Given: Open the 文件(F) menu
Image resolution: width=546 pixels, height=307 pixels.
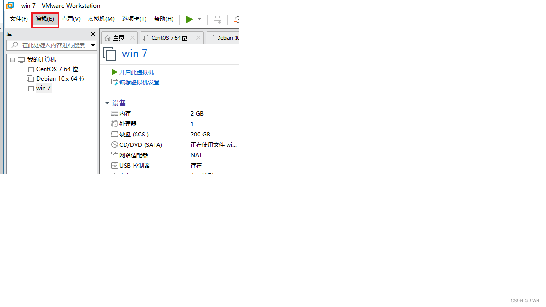Looking at the screenshot, I should tap(18, 19).
